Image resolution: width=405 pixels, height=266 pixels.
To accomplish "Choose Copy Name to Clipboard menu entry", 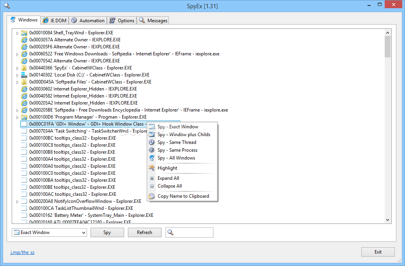I will point(182,196).
